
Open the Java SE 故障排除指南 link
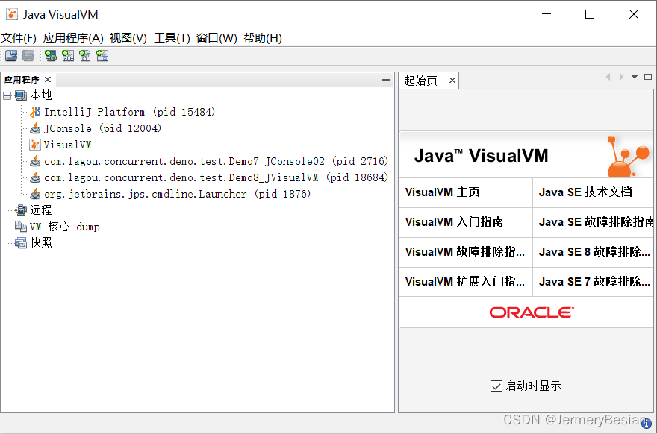(x=596, y=221)
